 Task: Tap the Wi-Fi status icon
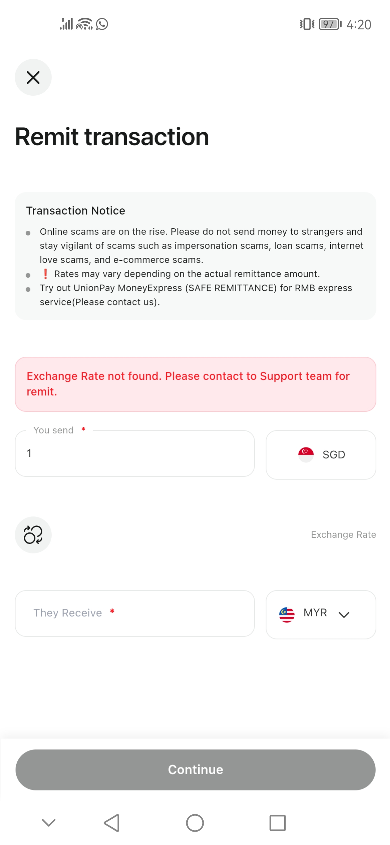(84, 24)
